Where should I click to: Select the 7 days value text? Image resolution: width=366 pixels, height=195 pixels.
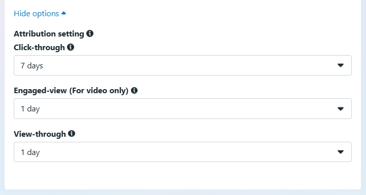pyautogui.click(x=32, y=66)
